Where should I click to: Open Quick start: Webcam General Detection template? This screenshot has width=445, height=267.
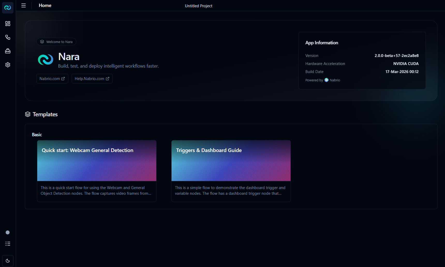[x=97, y=161]
